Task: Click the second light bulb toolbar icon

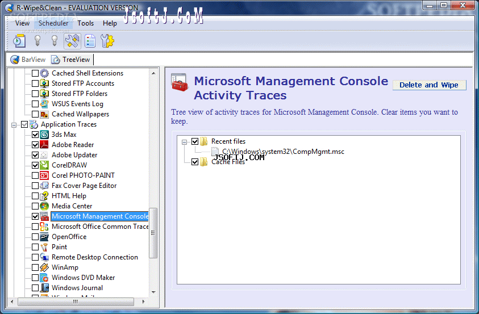Action: (55, 40)
